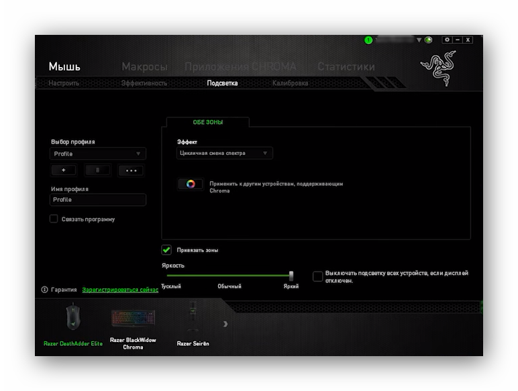Expand the Выбор профиля dropdown
This screenshot has height=391, width=518.
tap(98, 154)
